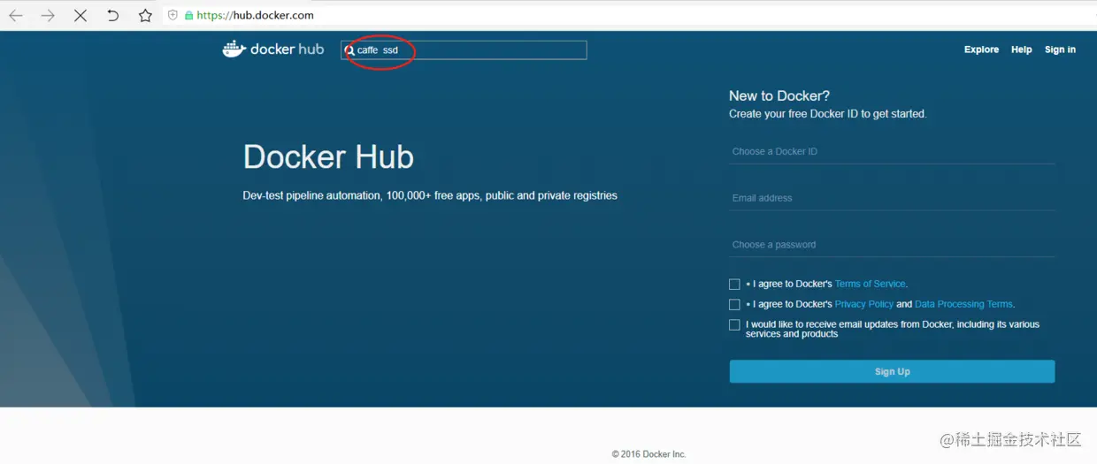The width and height of the screenshot is (1097, 464).
Task: Go back using browser back arrow
Action: pos(16,15)
